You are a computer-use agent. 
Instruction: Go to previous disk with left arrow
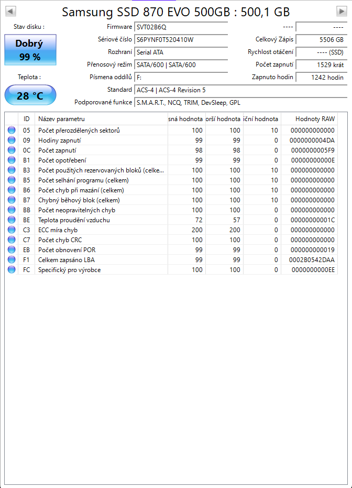pyautogui.click(x=10, y=12)
